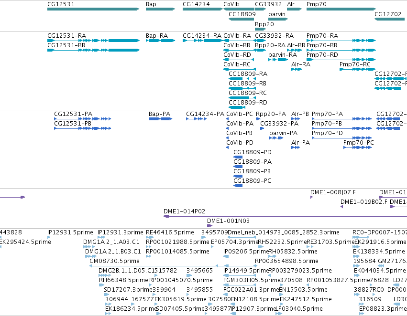The width and height of the screenshot is (407, 316).
Task: Click the Rpp20 gene label in top track
Action: [x=264, y=24]
